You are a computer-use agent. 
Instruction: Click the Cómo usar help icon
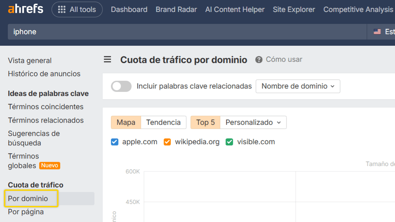click(259, 60)
